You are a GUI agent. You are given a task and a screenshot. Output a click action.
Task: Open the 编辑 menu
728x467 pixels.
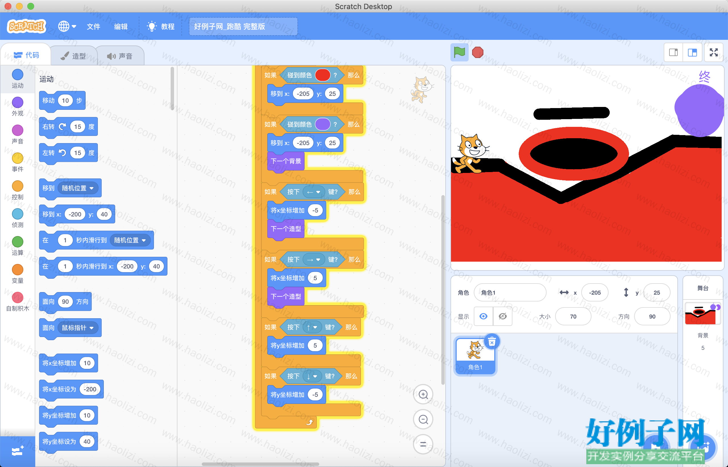(x=121, y=27)
